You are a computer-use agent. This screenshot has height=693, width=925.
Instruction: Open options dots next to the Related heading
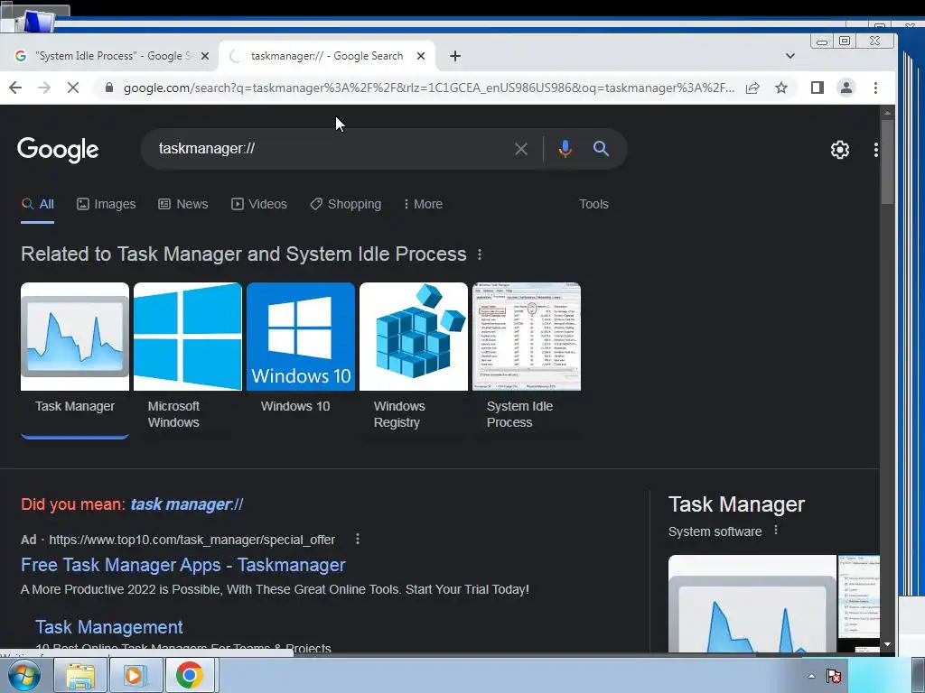480,254
